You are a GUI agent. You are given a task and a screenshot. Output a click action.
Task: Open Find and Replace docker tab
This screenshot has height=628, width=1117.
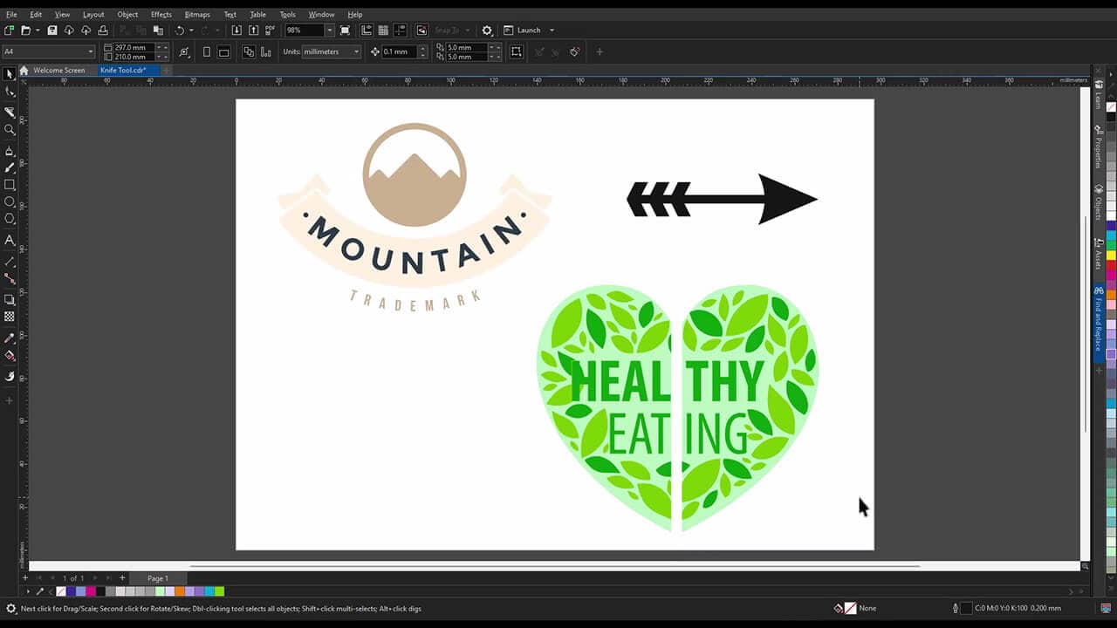1099,322
